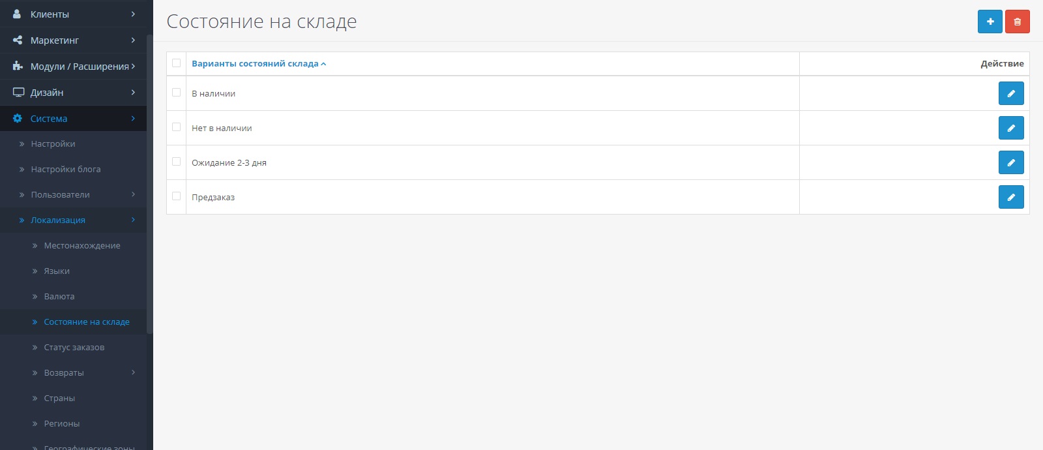Sort by 'Варианты состояний склада' column

255,64
